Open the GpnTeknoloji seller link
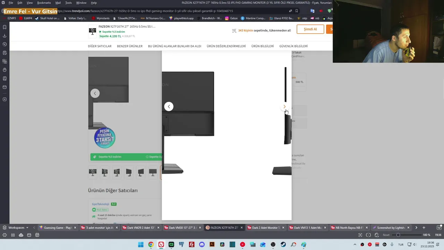 101,204
